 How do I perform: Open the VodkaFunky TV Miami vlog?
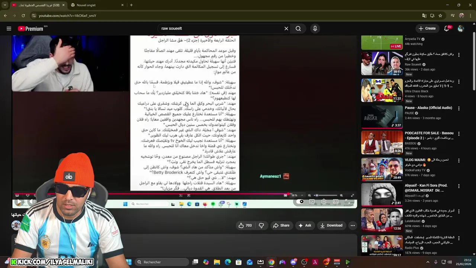coord(382,169)
